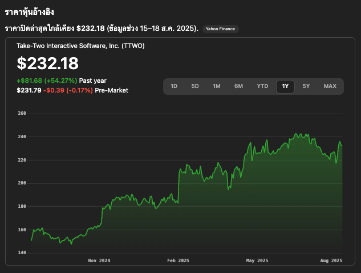The width and height of the screenshot is (361, 273).
Task: Click the +$81.68 (+54.27%) past year change
Action: (47, 81)
